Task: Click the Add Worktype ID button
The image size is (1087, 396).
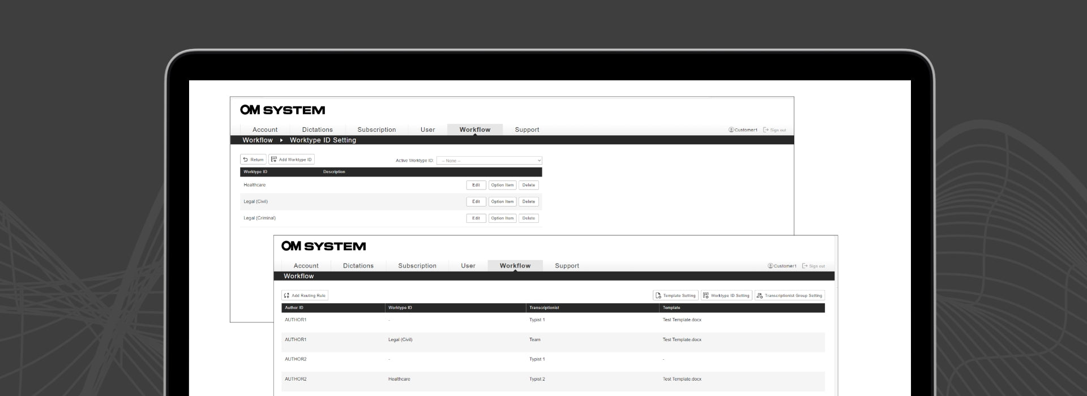Action: click(x=292, y=160)
